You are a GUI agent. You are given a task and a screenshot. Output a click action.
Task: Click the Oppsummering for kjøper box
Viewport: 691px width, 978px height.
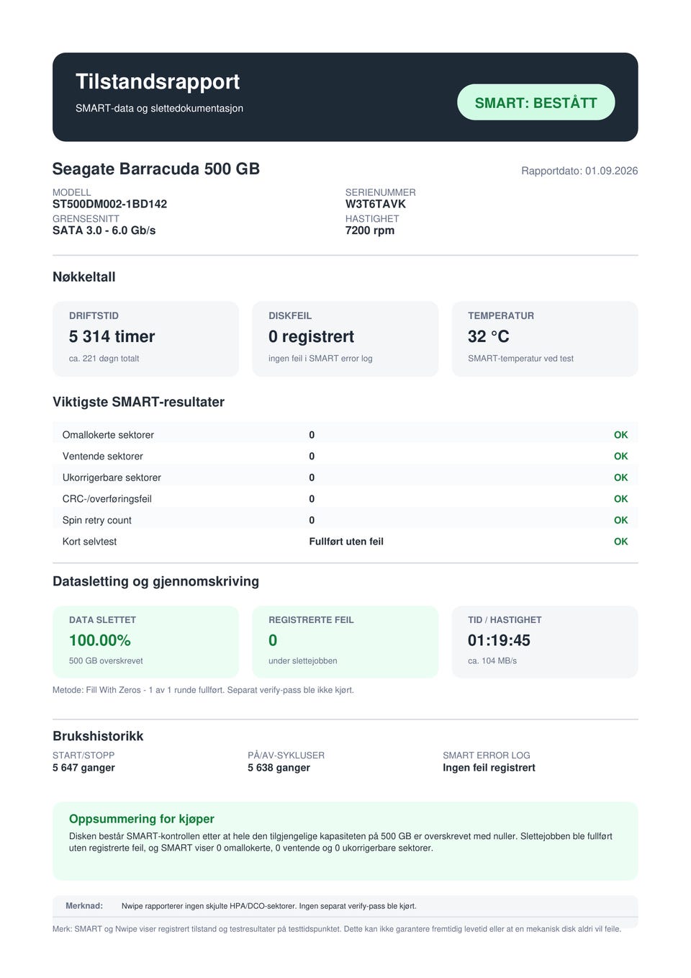345,841
